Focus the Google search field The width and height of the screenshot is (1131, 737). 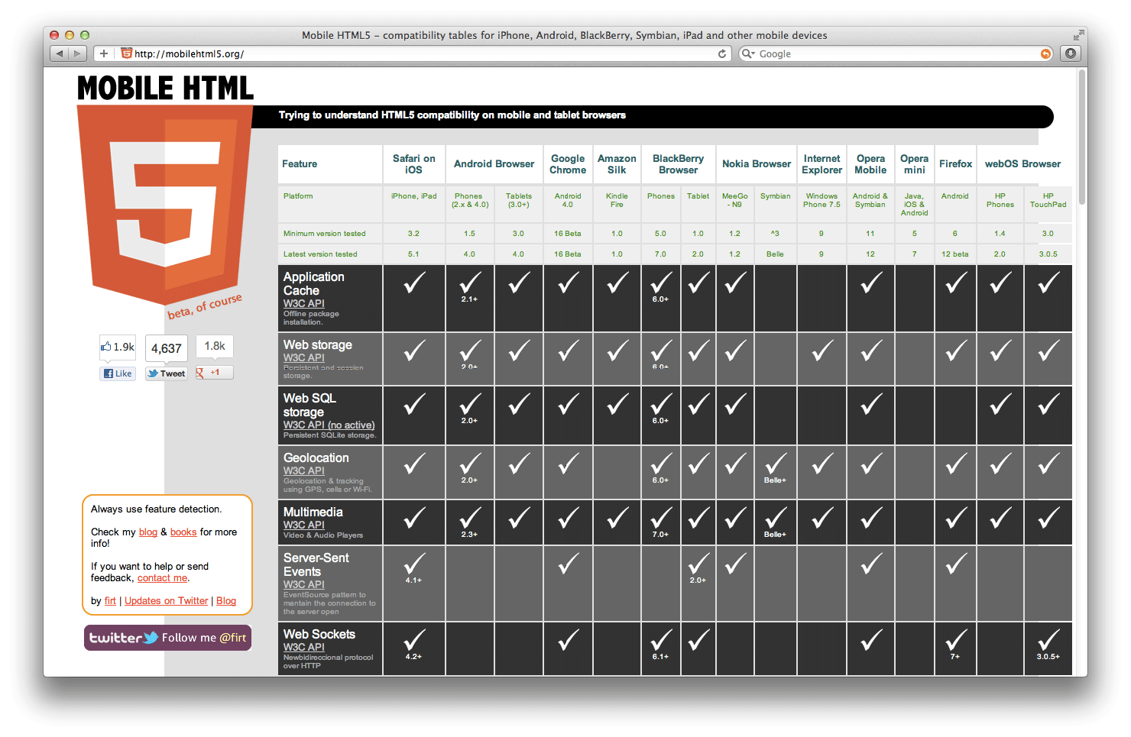tap(896, 53)
